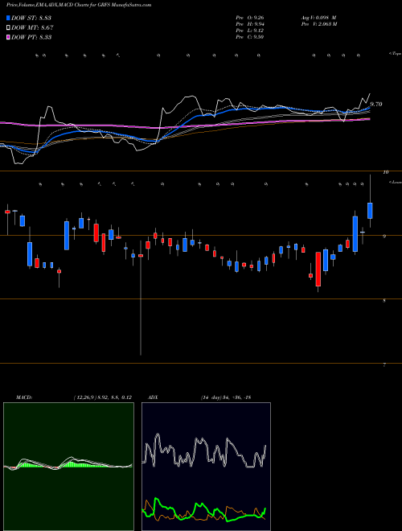The width and height of the screenshot is (402, 531).
Task: Click the magenta DOW PT legend swatch
Action: (9, 37)
